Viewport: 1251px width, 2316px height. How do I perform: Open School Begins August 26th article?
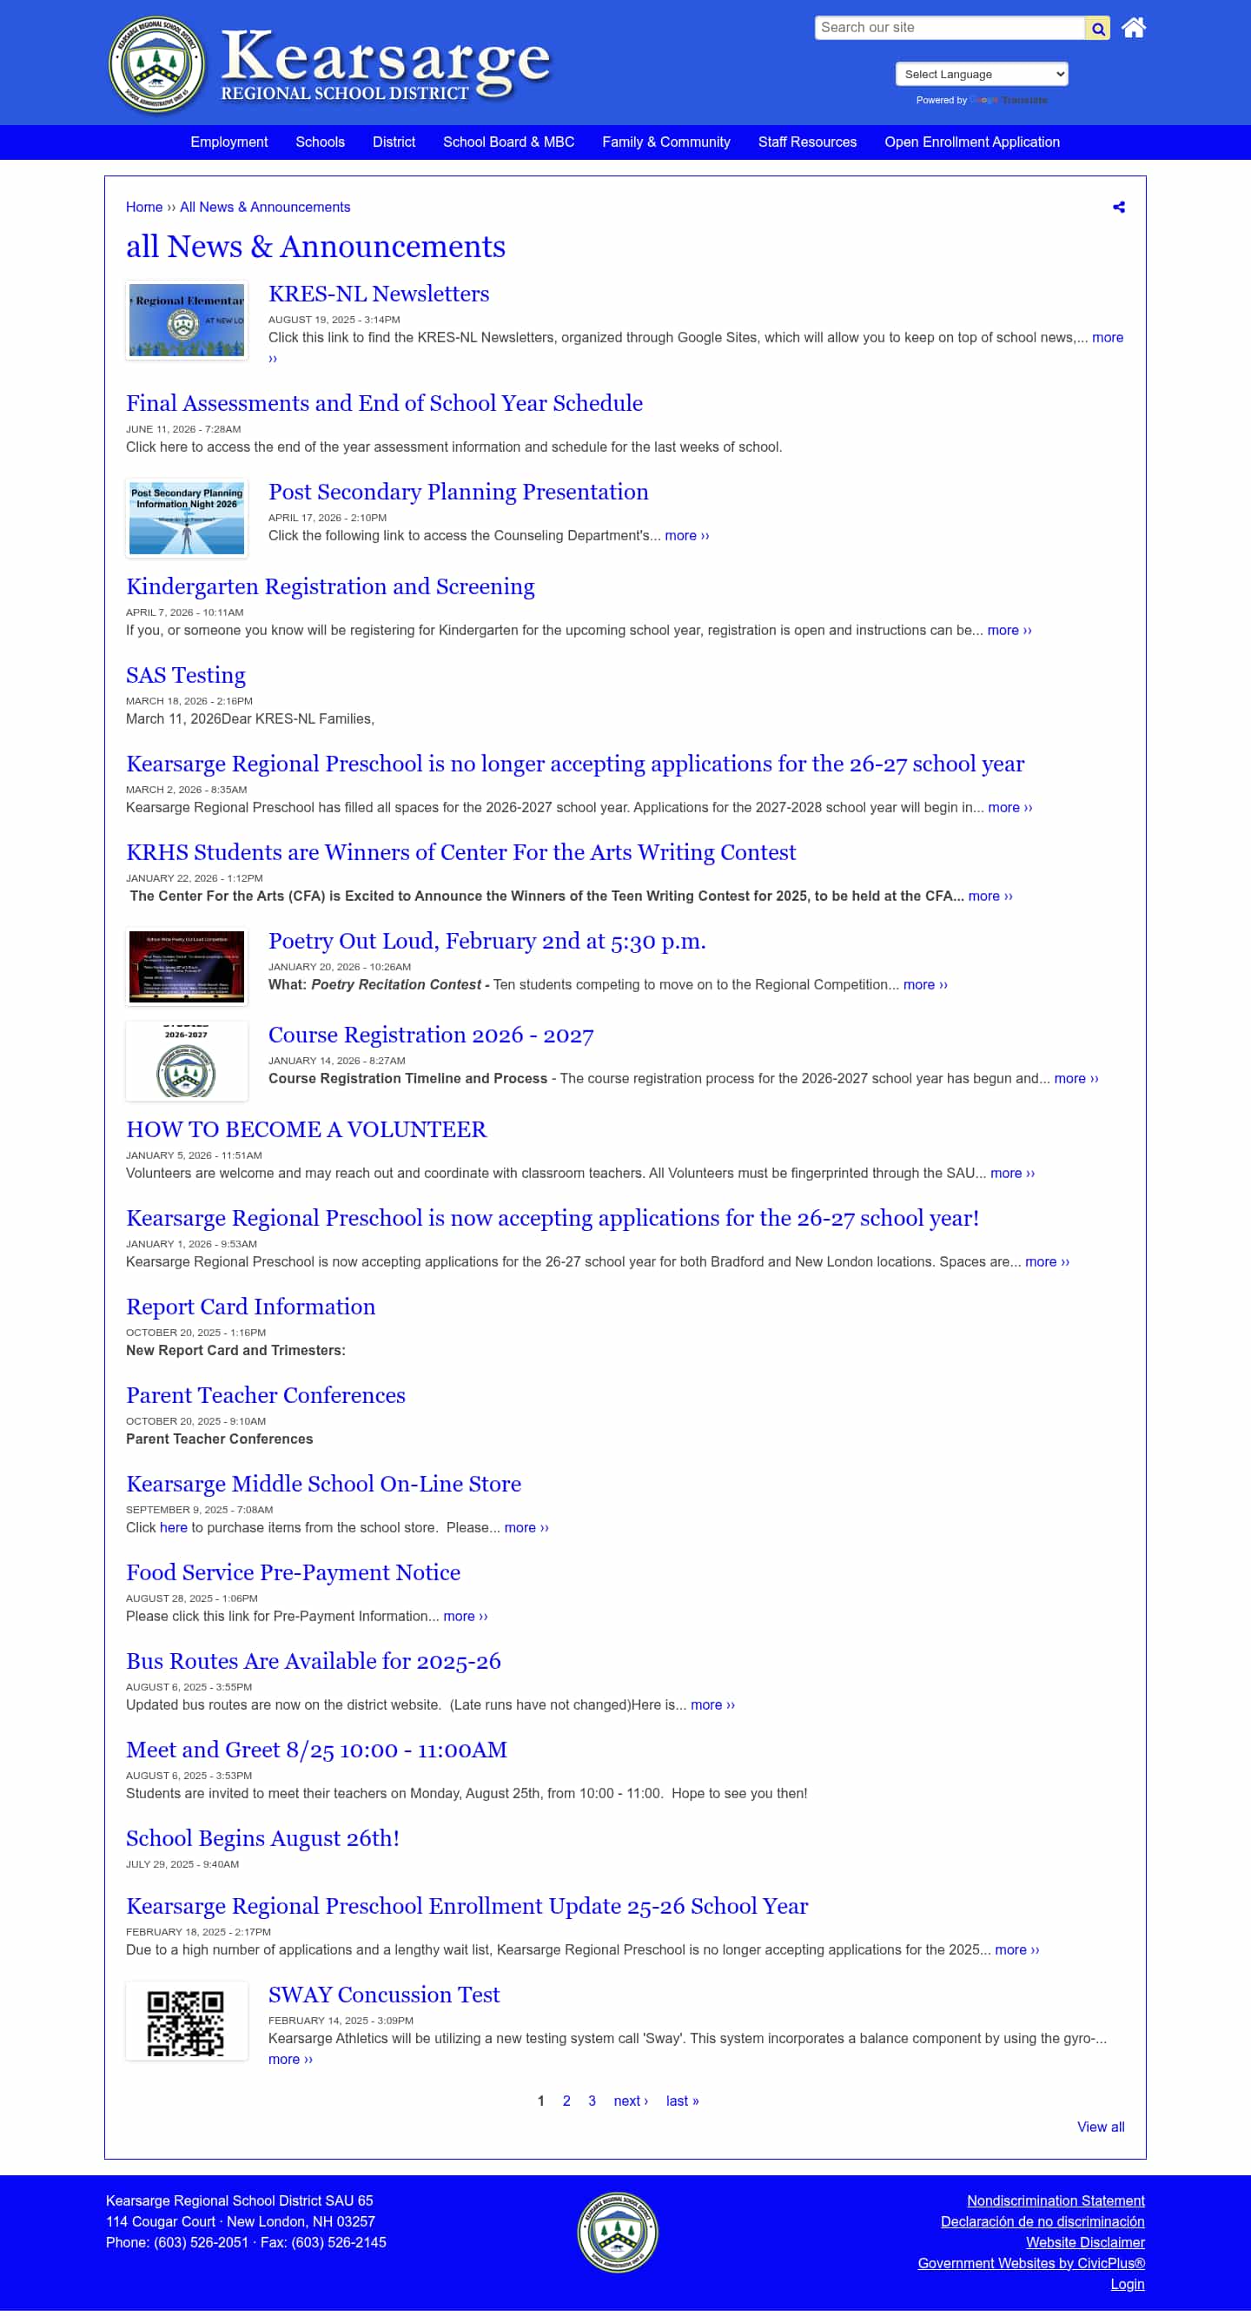[x=262, y=1838]
